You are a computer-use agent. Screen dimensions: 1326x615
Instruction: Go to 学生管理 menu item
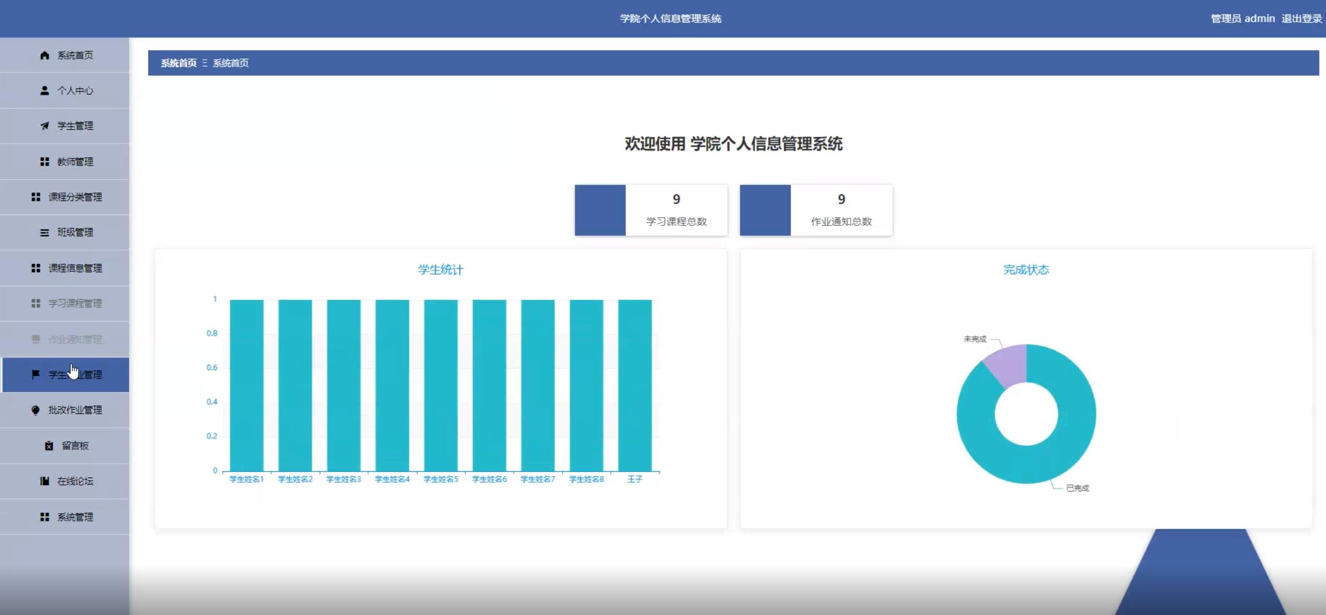tap(65, 126)
